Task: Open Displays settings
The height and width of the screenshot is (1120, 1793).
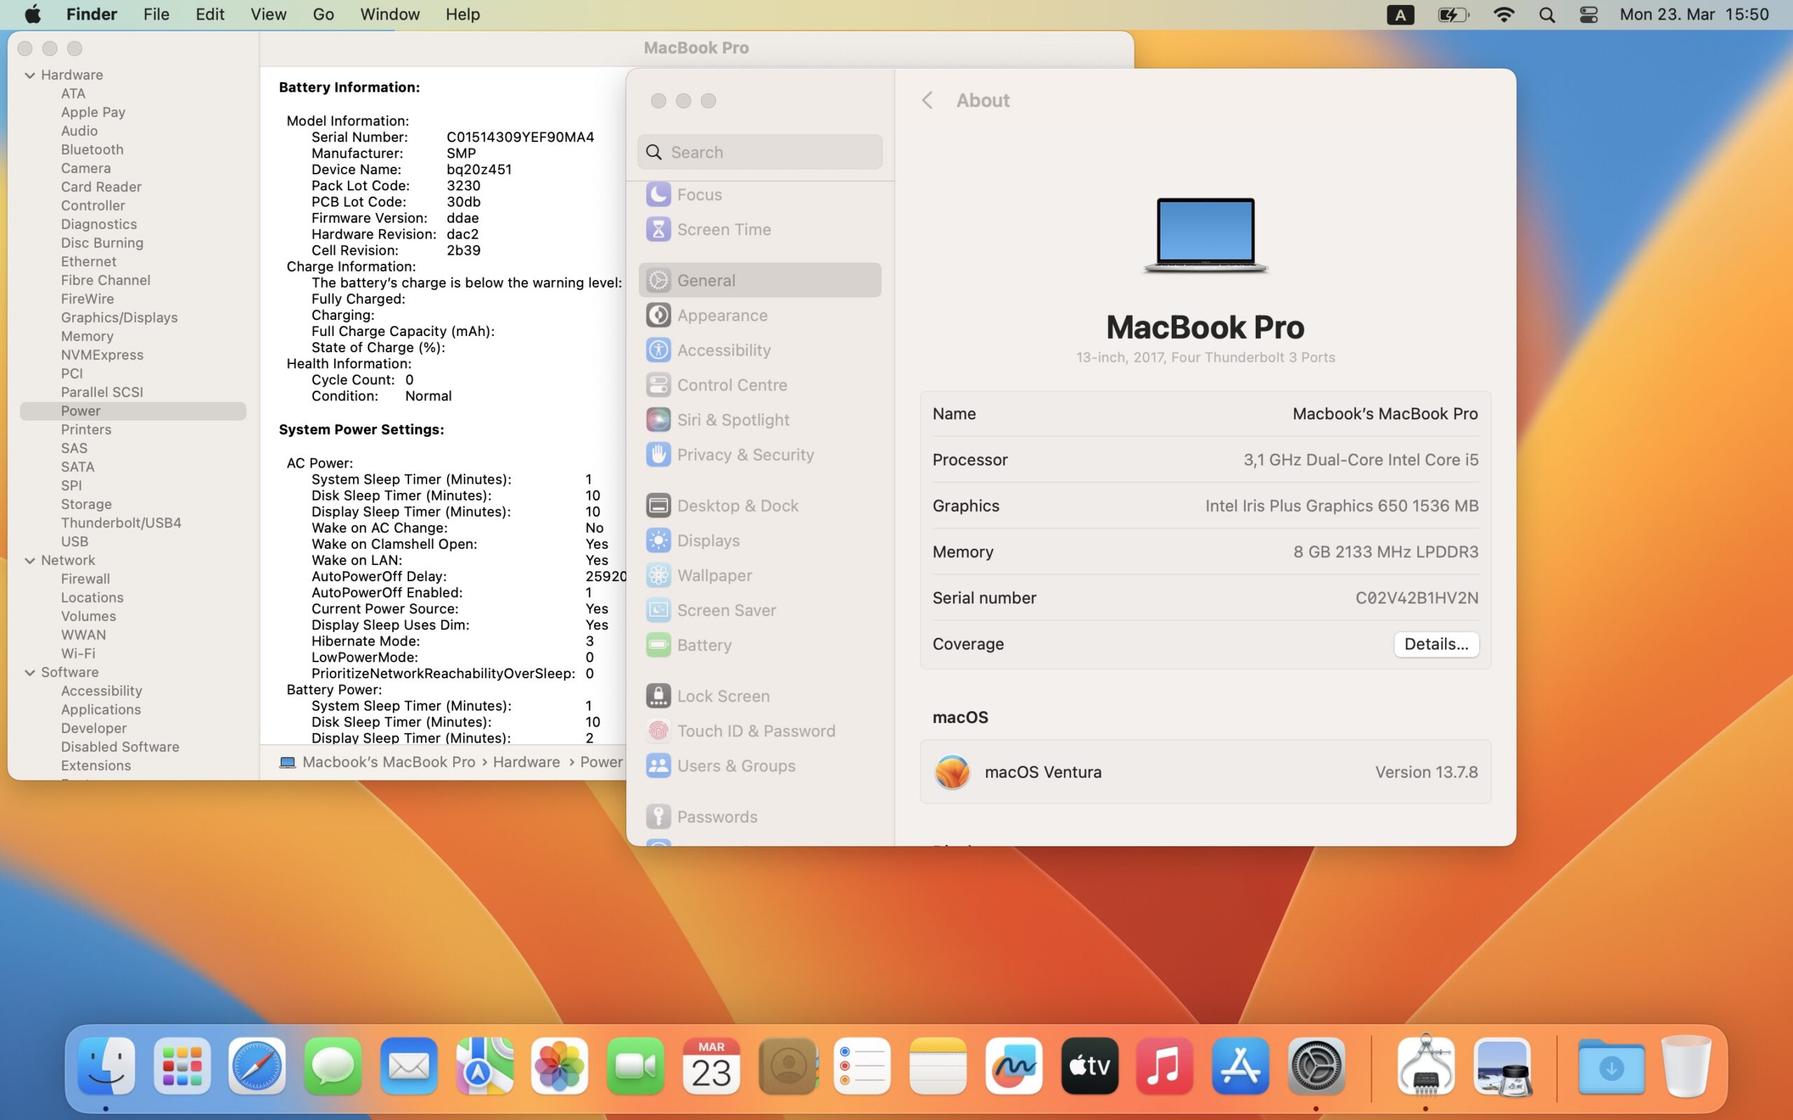Action: pyautogui.click(x=707, y=540)
